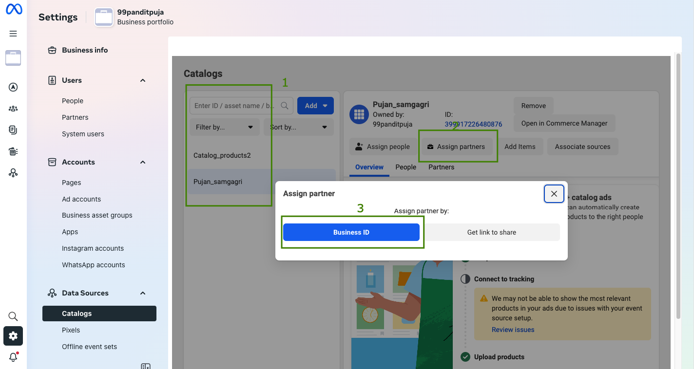Image resolution: width=694 pixels, height=369 pixels.
Task: Open the Add dropdown button
Action: [x=315, y=106]
